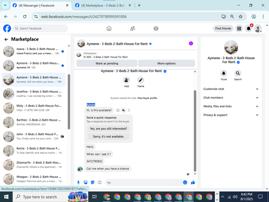The height and width of the screenshot is (202, 269).
Task: Open Josefina conversation in list
Action: (x=33, y=94)
